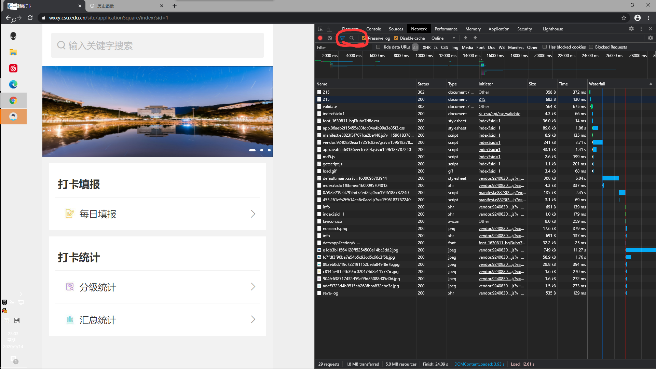This screenshot has width=656, height=369.
Task: Filter requests by XHR type
Action: click(426, 47)
